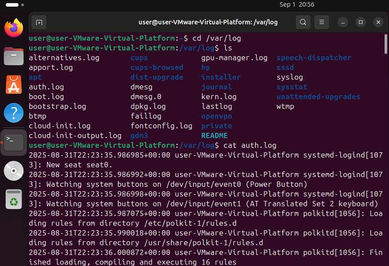
Task: Open the Trash from the dock
Action: [x=14, y=199]
